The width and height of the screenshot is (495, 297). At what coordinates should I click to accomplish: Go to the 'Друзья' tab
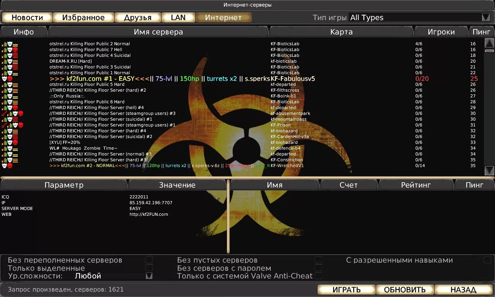tap(138, 17)
